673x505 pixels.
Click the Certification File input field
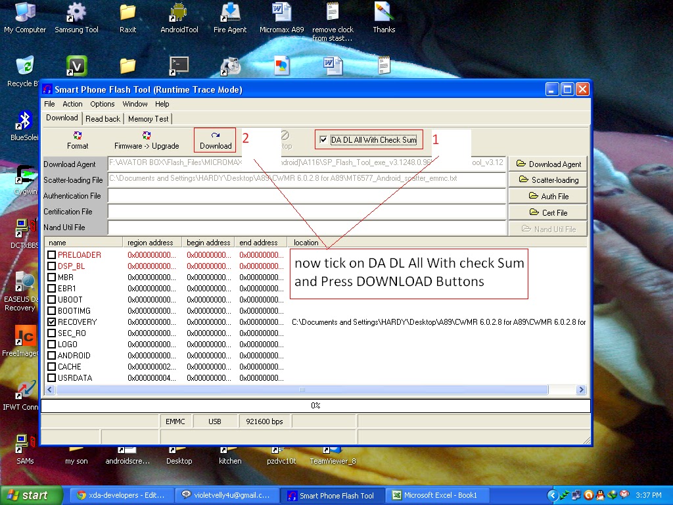point(307,212)
